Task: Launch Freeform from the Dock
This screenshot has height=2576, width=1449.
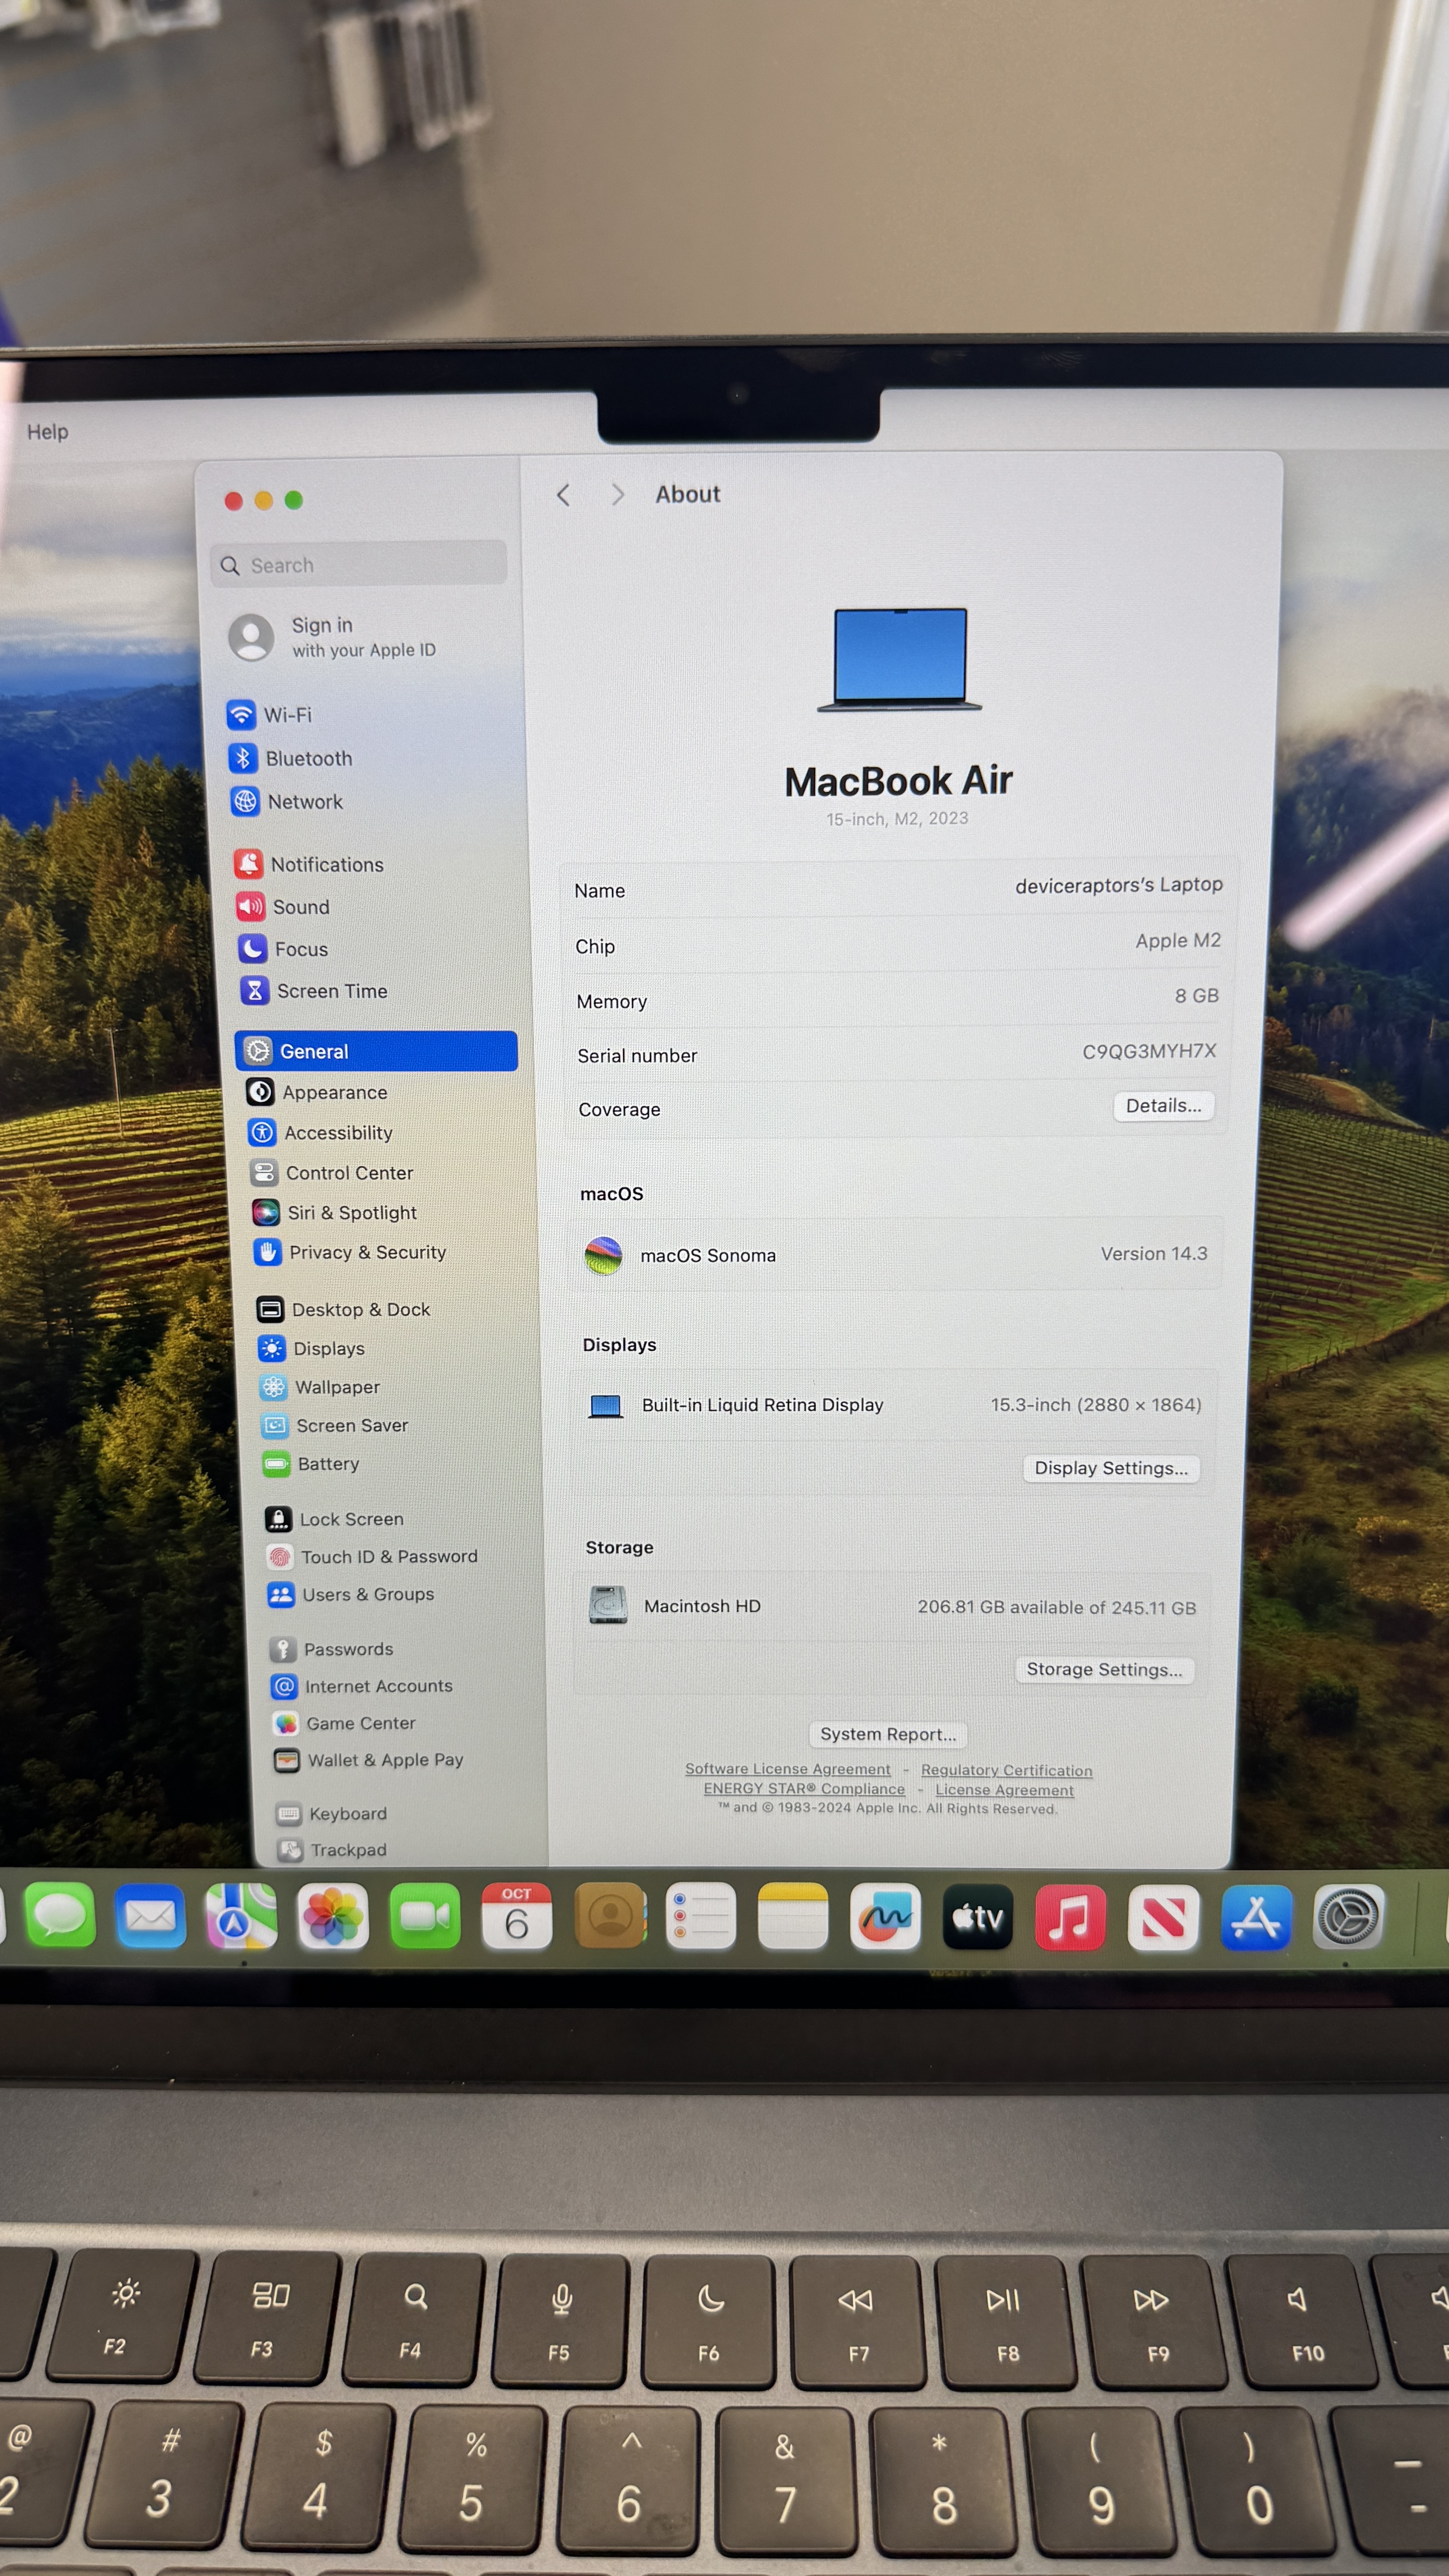Action: pyautogui.click(x=885, y=1917)
